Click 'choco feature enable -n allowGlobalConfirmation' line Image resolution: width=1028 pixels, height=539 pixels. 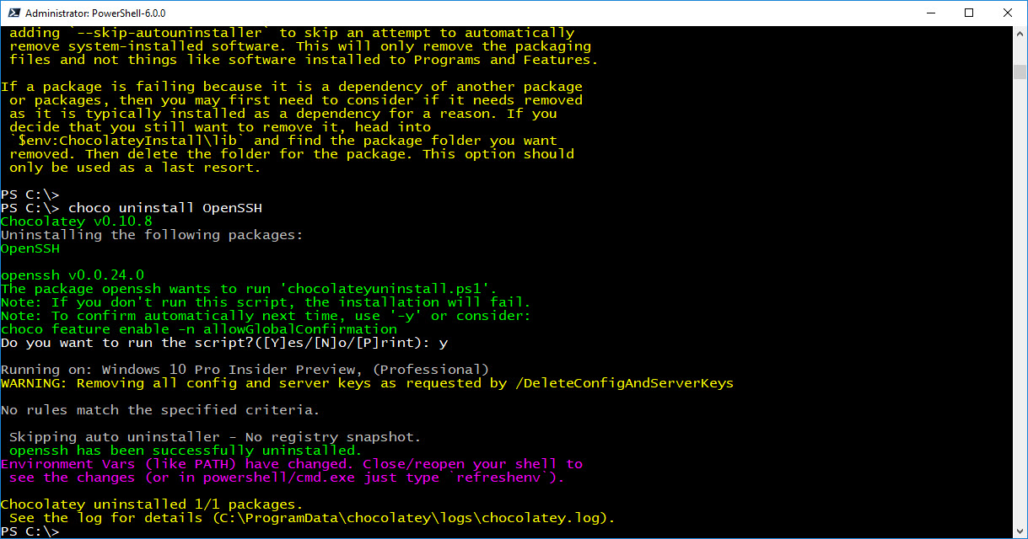pos(199,329)
